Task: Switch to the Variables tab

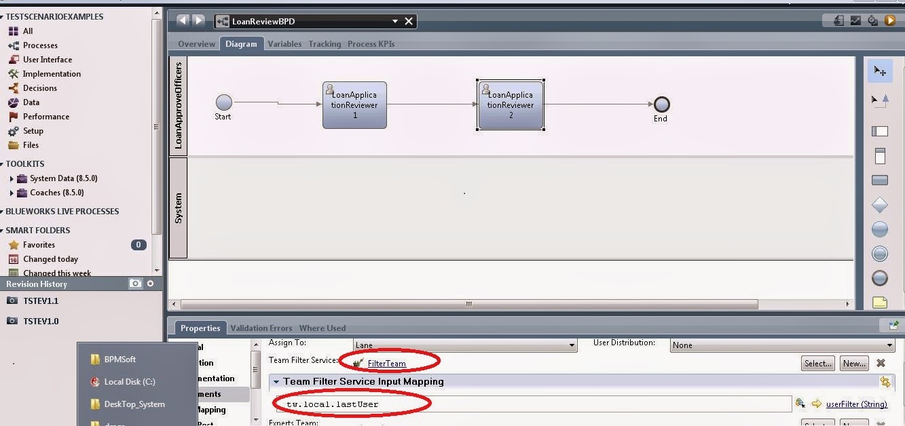Action: tap(284, 43)
